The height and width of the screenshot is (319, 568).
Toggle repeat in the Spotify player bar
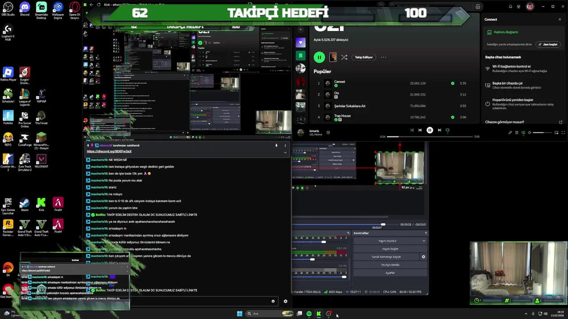[x=447, y=130]
